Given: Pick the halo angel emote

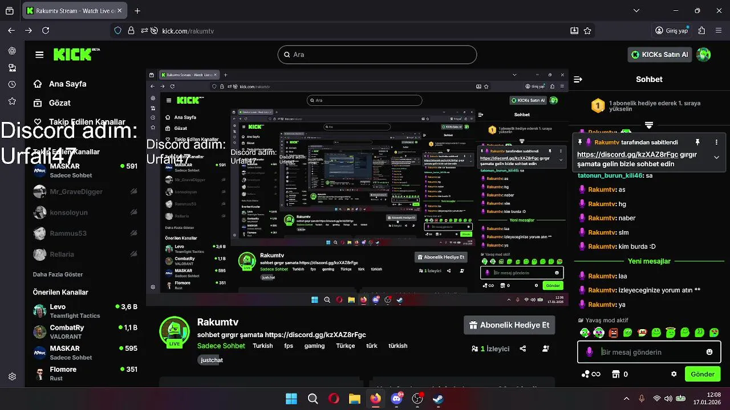Looking at the screenshot, I should coord(671,333).
